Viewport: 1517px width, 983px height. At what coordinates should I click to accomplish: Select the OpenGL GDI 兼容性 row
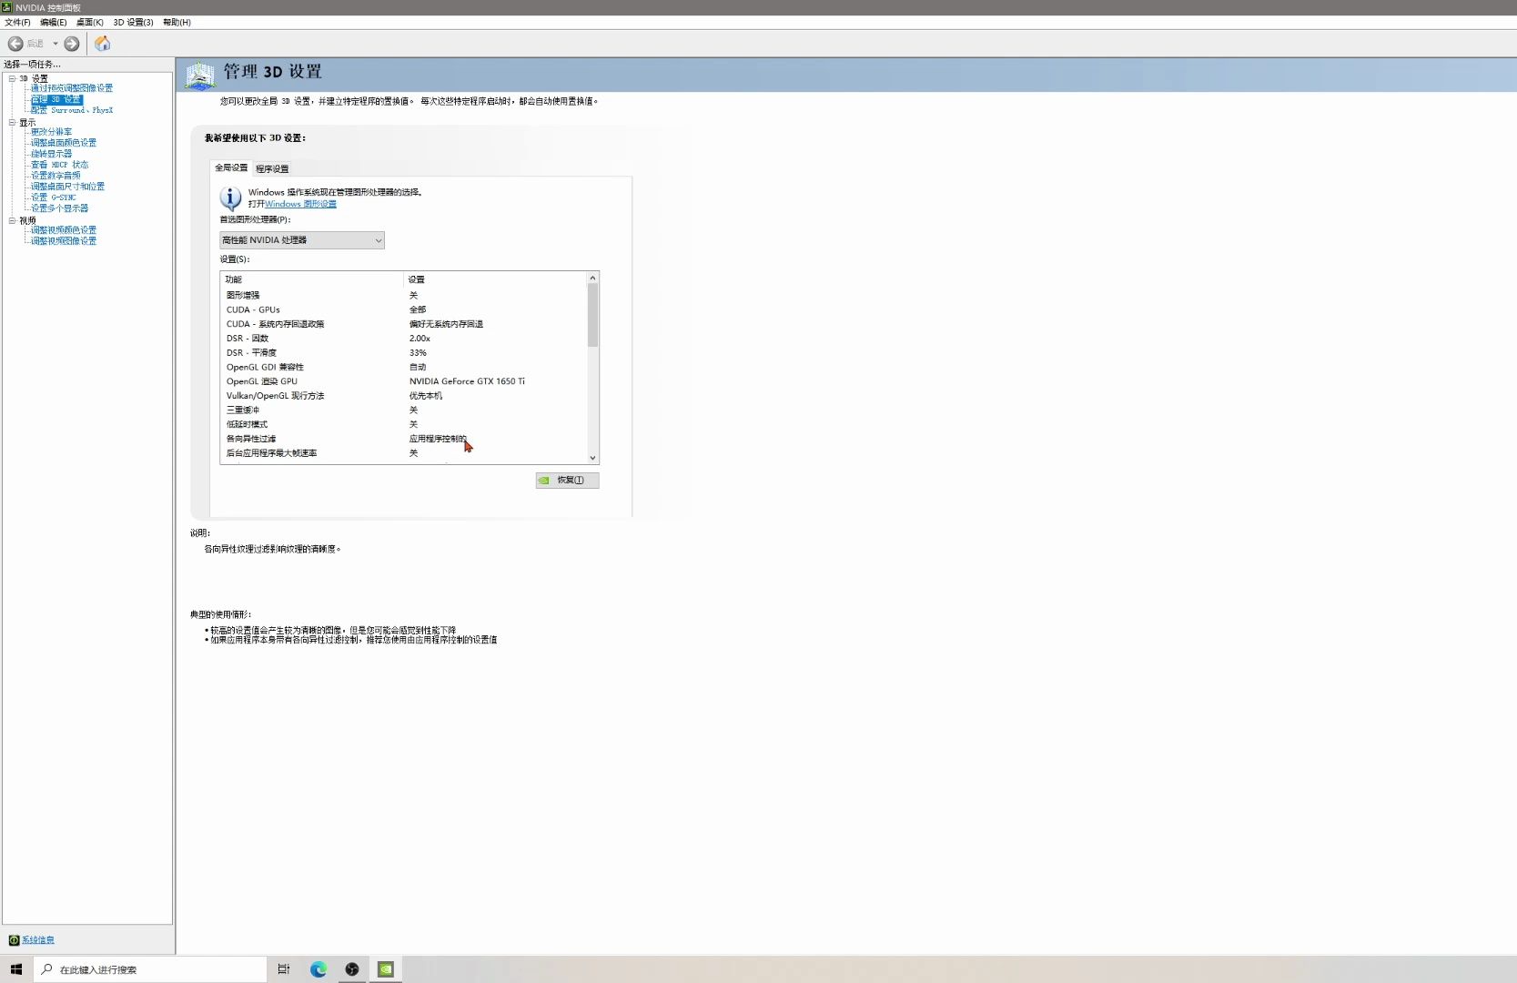coord(404,368)
